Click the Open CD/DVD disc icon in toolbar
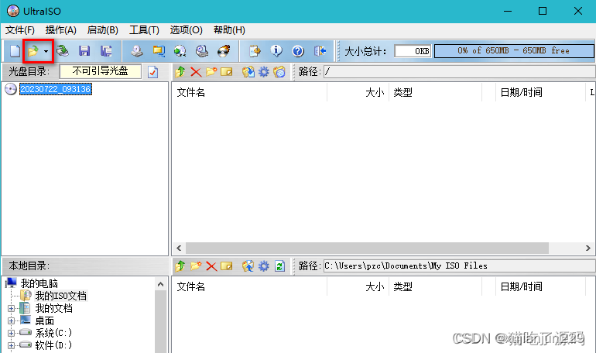Viewport: 596px width, 353px height. coord(63,51)
